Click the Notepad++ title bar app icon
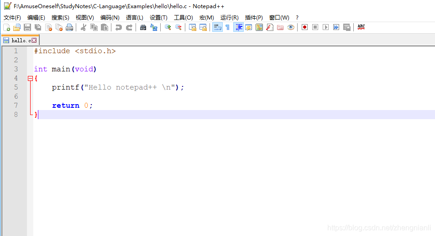 [x=7, y=6]
